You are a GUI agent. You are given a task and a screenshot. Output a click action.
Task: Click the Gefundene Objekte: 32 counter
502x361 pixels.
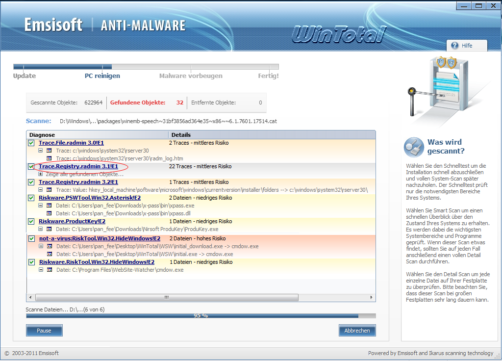click(147, 103)
